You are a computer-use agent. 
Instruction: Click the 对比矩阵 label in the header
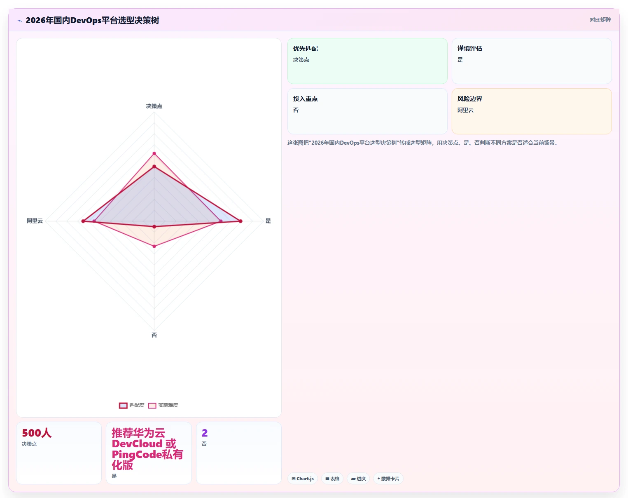[600, 20]
